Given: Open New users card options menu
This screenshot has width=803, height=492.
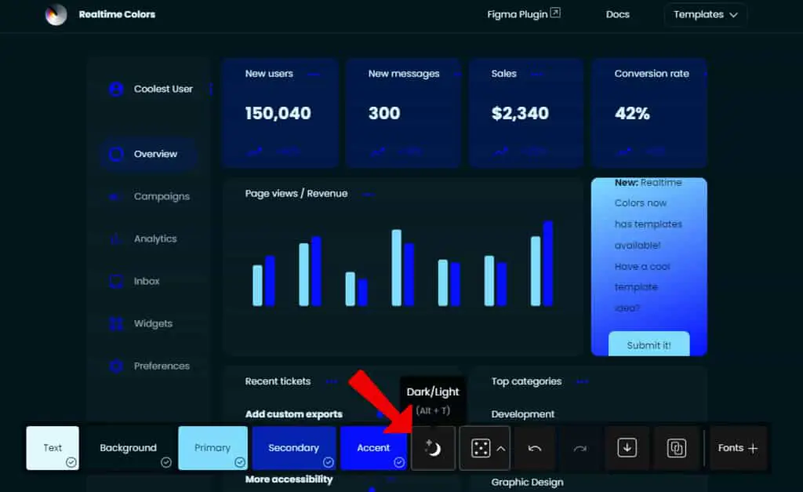Looking at the screenshot, I should click(314, 75).
